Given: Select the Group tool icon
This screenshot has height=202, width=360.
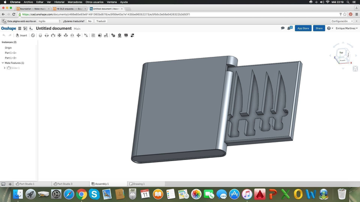Looking at the screenshot, I should pos(93,35).
